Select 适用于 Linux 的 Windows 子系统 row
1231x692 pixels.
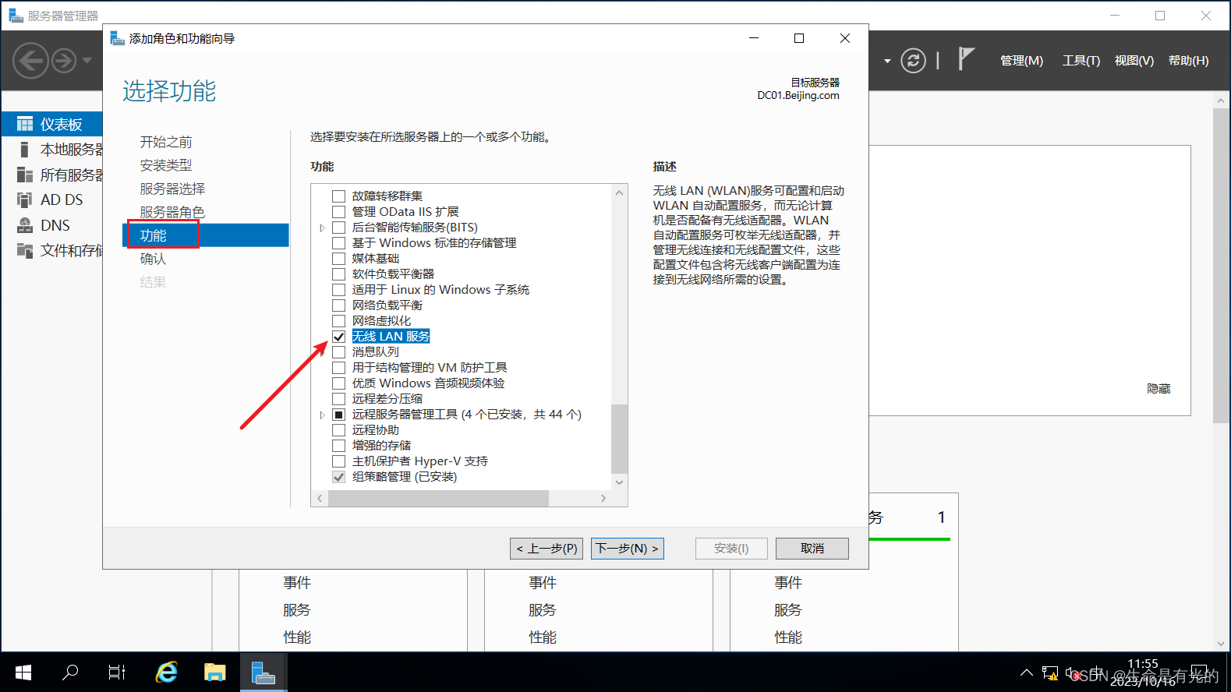click(440, 290)
